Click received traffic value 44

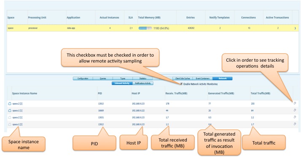click(167, 110)
